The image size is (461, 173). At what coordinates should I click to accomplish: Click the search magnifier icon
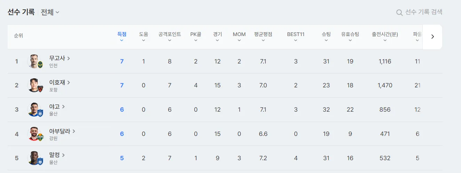point(399,12)
